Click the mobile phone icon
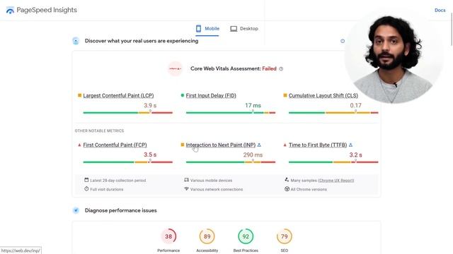Screen dimensions: 453x254 point(198,28)
